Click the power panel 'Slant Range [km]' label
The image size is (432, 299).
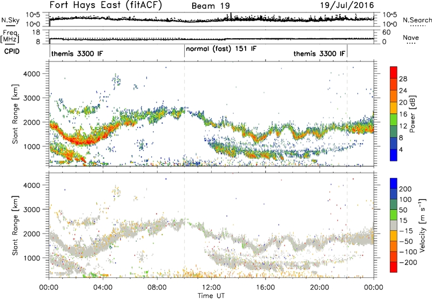[15, 114]
